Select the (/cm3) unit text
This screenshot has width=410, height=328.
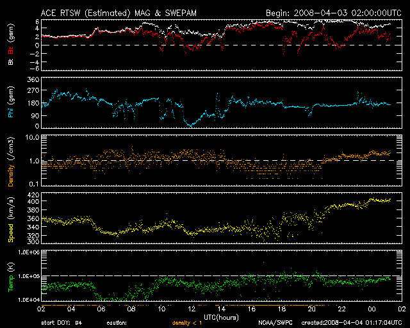click(x=11, y=149)
